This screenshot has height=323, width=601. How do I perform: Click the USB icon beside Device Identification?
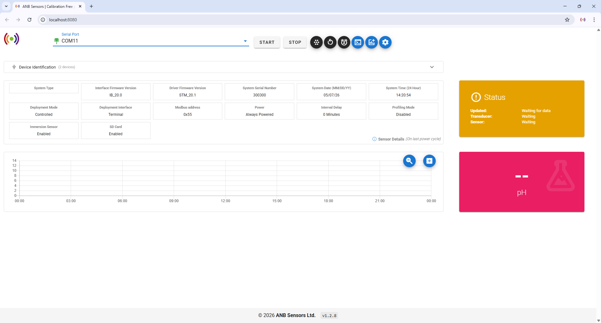coord(14,67)
